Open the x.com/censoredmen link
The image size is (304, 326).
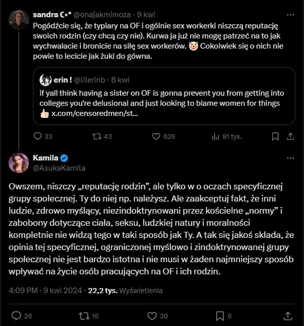pyautogui.click(x=95, y=113)
